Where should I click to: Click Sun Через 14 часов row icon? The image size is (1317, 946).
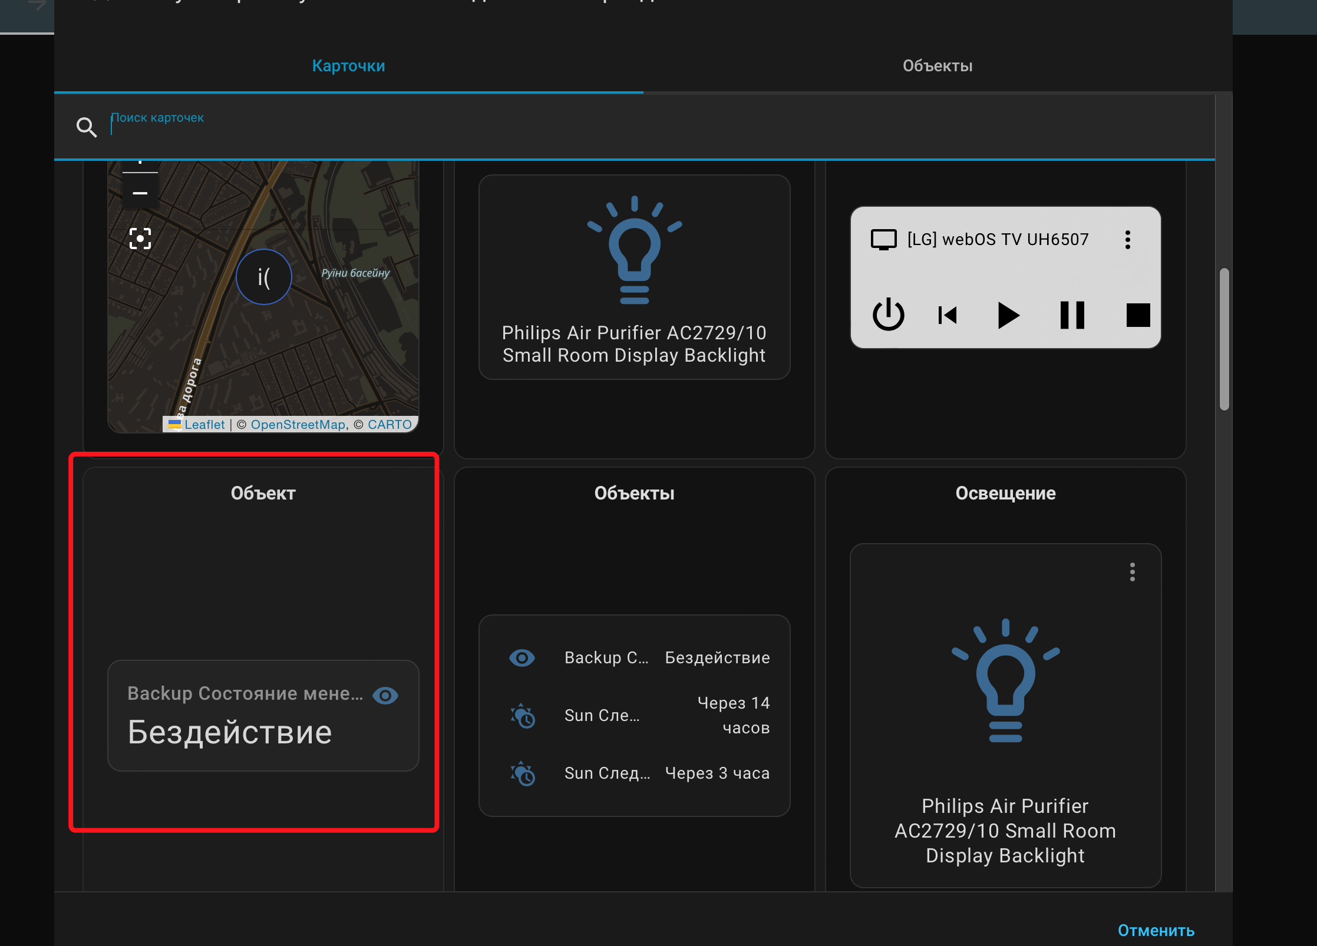pos(522,716)
